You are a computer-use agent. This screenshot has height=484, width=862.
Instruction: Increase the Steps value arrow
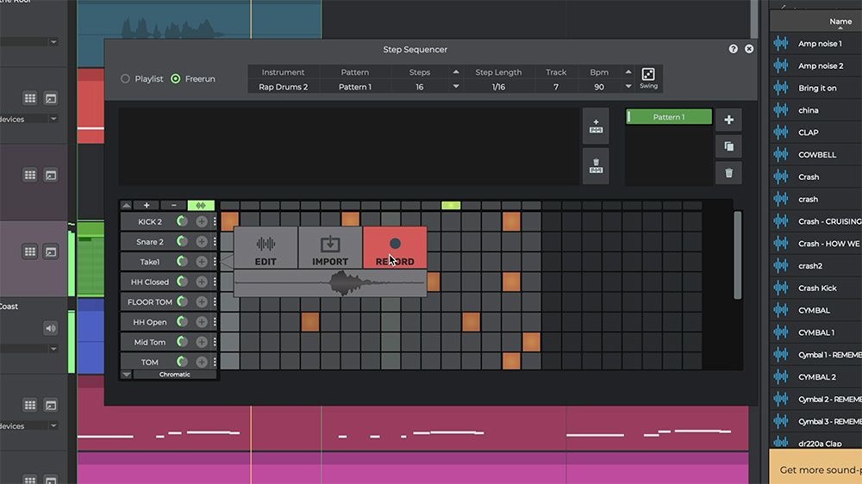click(x=456, y=72)
